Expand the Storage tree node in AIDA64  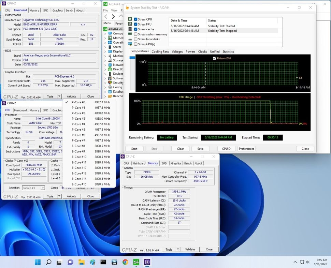pos(105,60)
